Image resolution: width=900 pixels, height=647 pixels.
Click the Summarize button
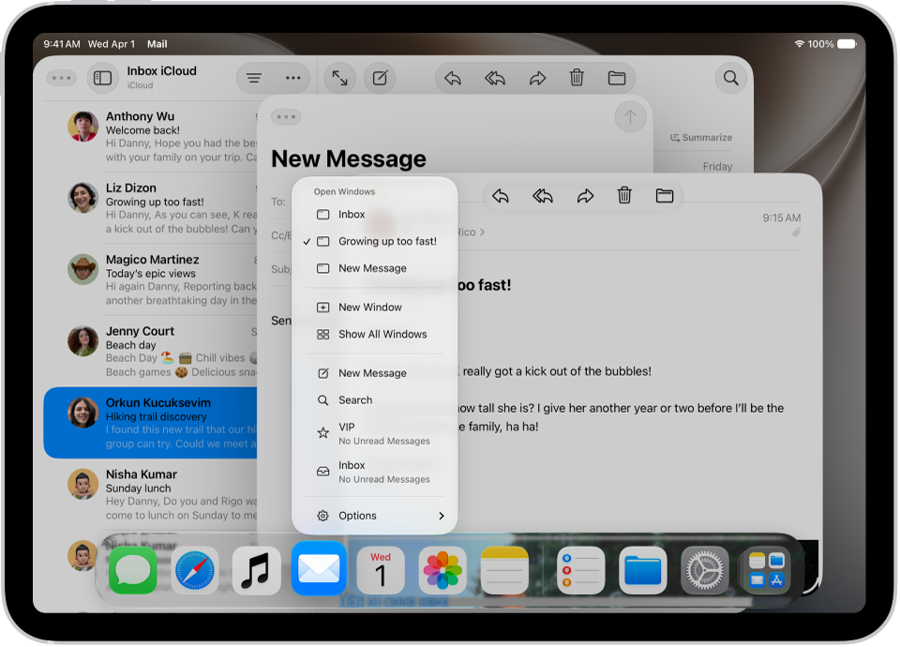[701, 137]
